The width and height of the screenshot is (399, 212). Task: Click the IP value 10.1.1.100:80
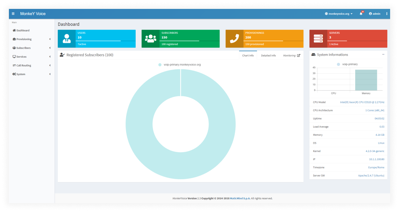376,159
